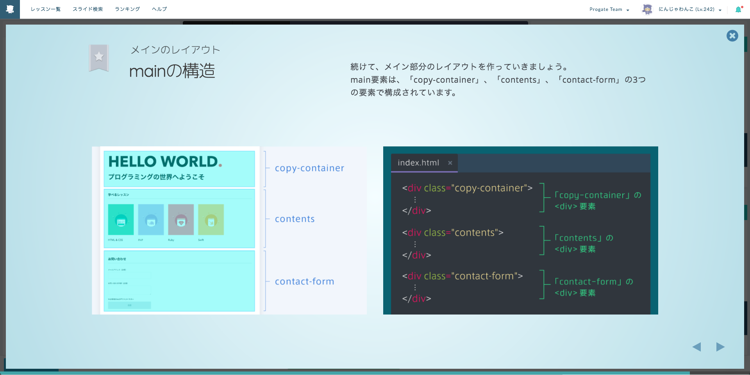Click the copy-container label on the diagram

309,168
